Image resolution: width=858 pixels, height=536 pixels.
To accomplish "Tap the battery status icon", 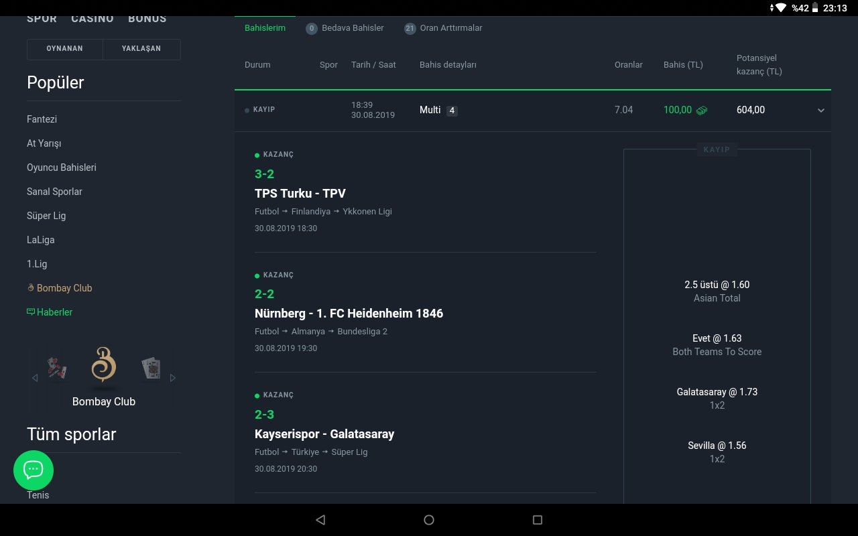I will point(815,8).
